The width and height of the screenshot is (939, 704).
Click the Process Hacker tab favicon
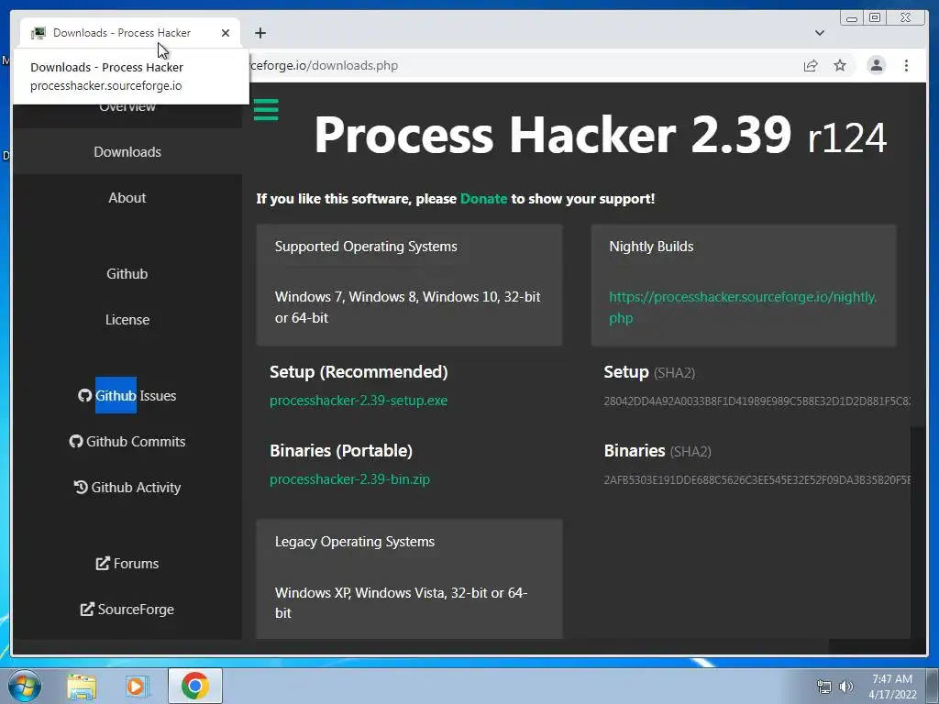[39, 33]
